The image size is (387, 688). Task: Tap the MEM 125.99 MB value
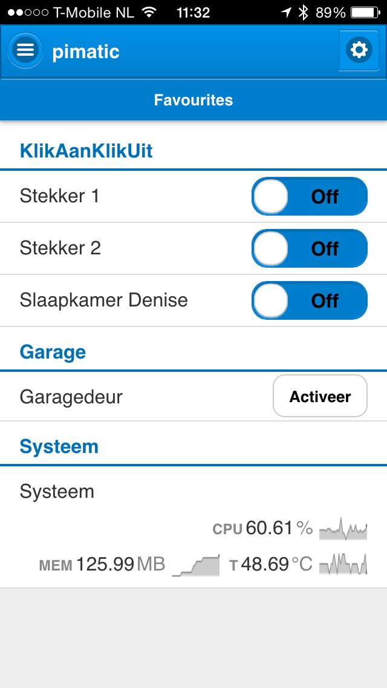click(103, 564)
